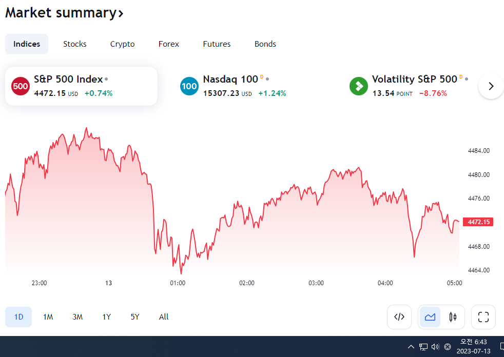Set chart range to 1Y
The width and height of the screenshot is (504, 357).
coord(106,317)
